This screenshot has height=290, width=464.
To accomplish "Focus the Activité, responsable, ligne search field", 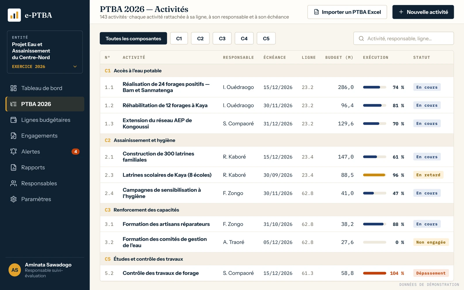I will [404, 38].
